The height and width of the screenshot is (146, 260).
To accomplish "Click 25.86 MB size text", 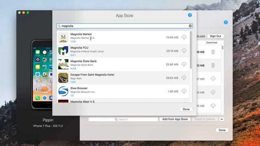I will (172, 64).
